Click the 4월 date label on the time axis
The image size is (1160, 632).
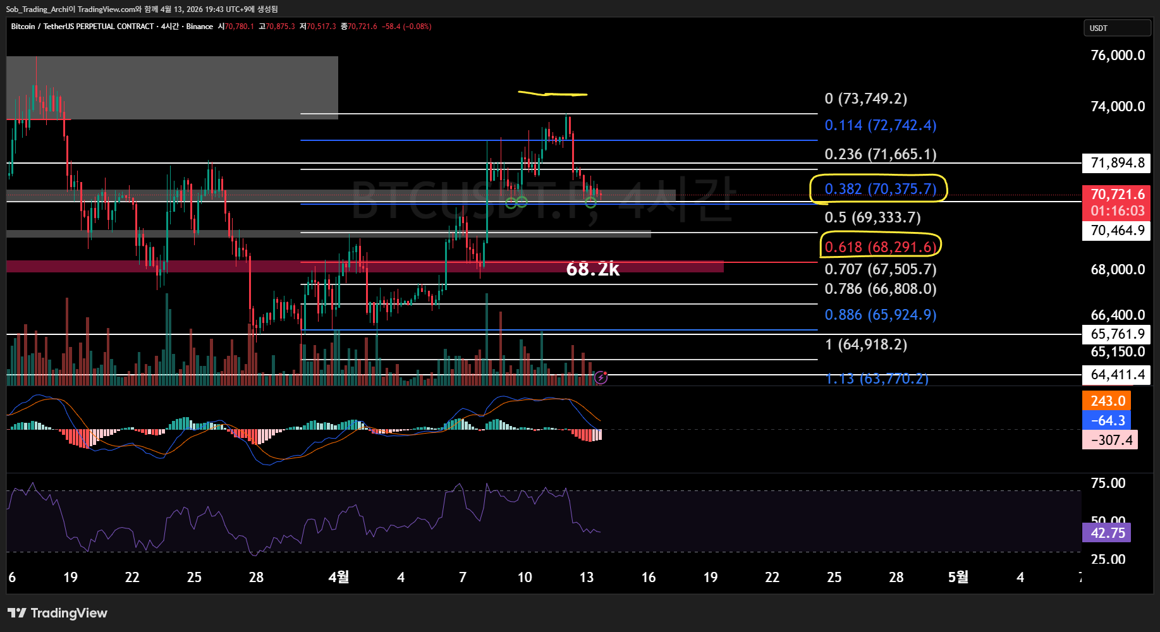coord(339,577)
